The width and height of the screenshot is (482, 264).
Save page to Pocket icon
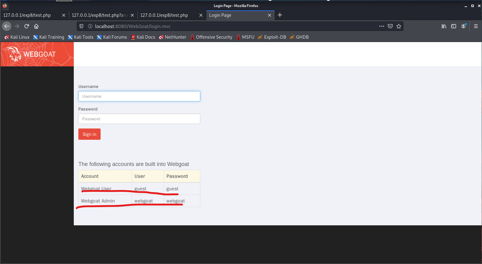(x=390, y=26)
